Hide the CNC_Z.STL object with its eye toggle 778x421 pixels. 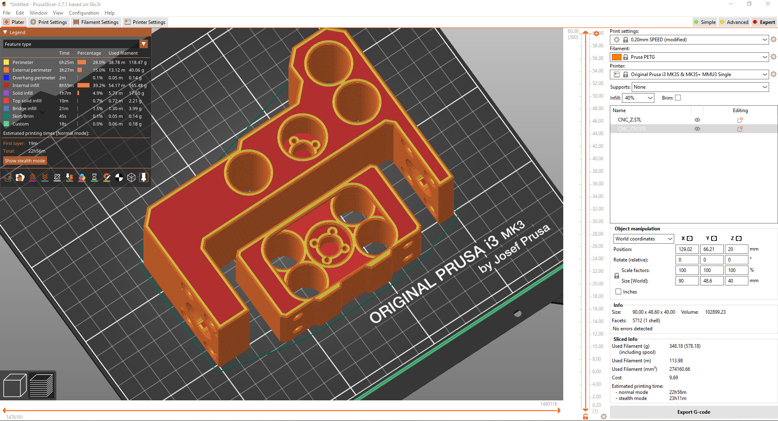click(697, 120)
